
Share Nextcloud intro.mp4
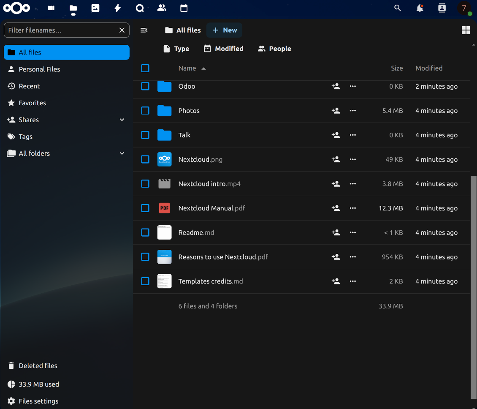(x=336, y=184)
